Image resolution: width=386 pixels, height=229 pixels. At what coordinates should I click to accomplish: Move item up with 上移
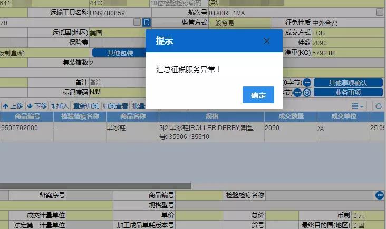(13, 106)
